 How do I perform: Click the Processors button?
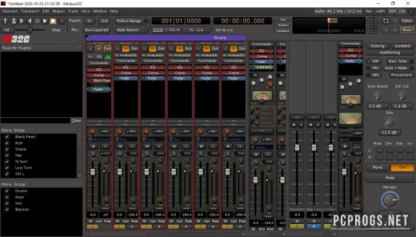(401, 75)
